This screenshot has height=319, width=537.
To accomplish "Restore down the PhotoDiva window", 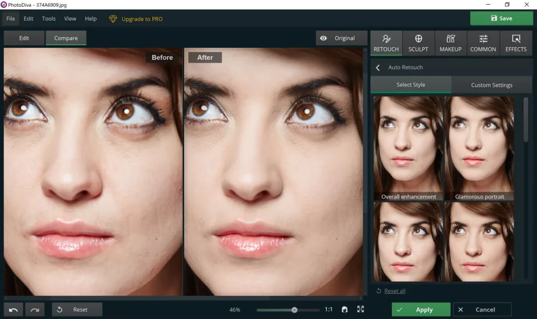I will point(507,4).
